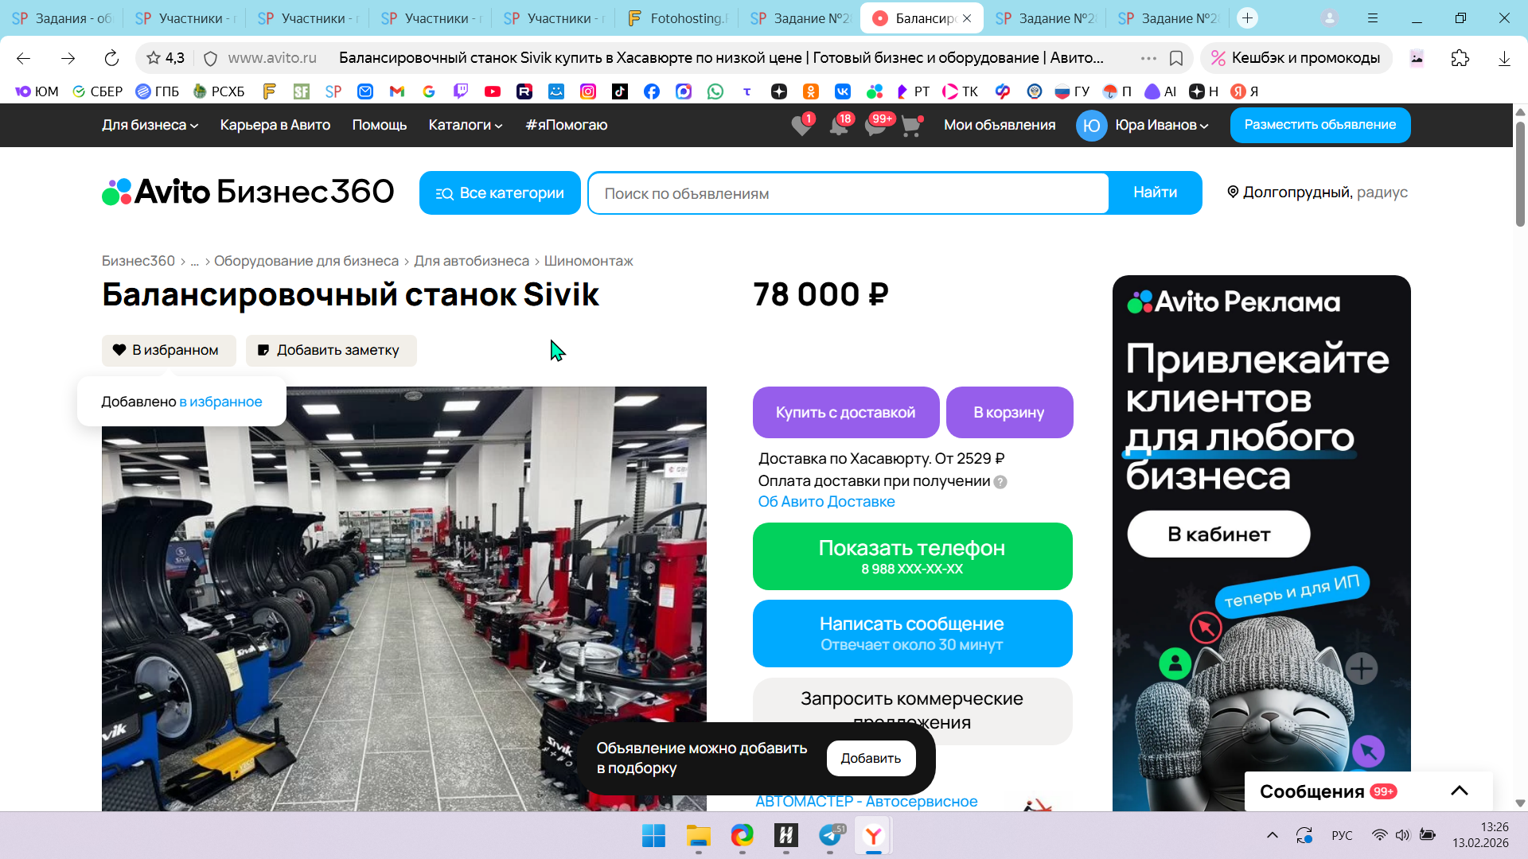Click the chat messages icon with 99+ badge

click(x=875, y=126)
